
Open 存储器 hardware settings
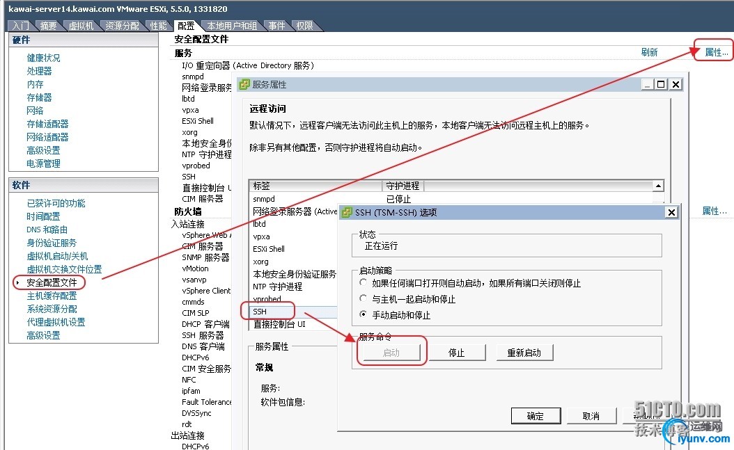(39, 97)
